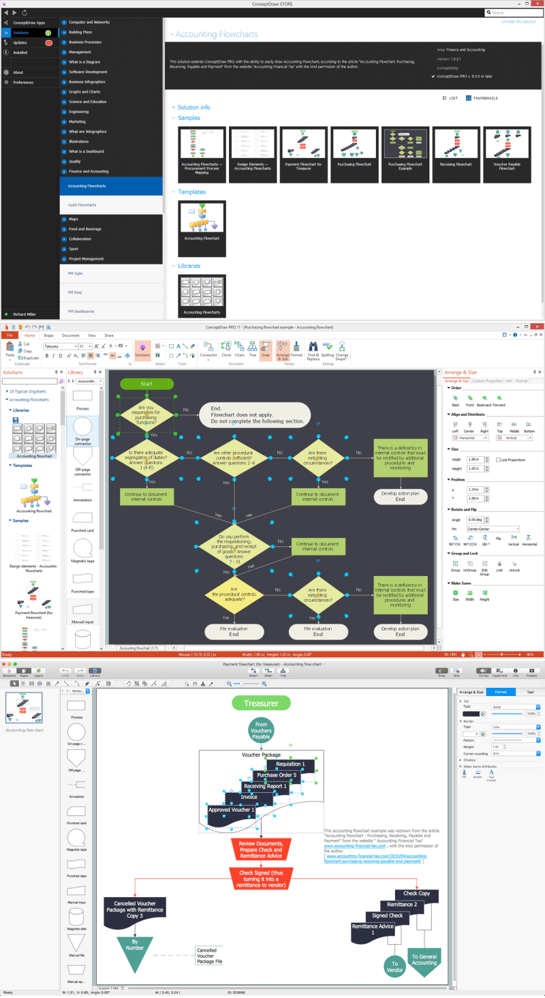545x998 pixels.
Task: Enable the Lock Proportions checkbox
Action: point(498,459)
